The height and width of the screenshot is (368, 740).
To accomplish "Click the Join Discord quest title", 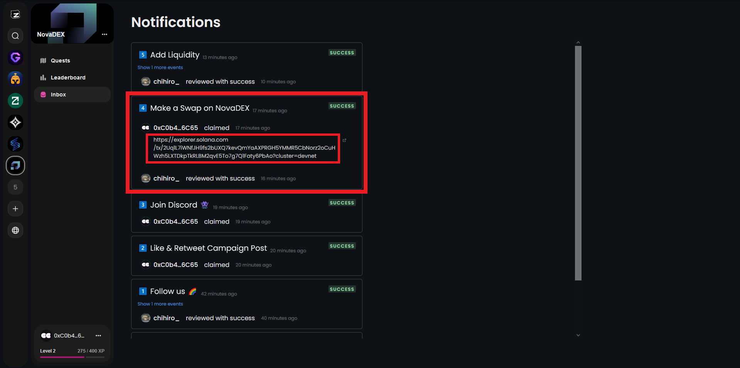I will coord(174,205).
